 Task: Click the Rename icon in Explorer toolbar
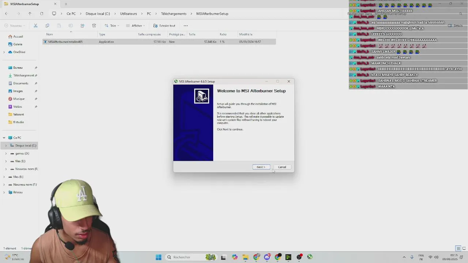71,26
